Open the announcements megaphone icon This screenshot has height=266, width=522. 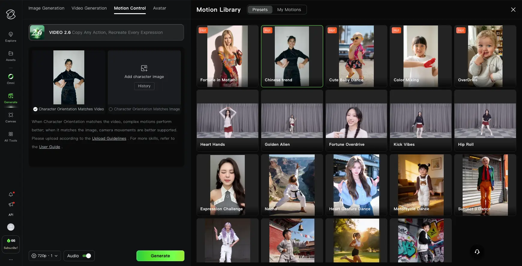pos(11,205)
